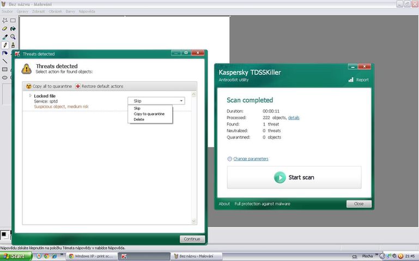Expand the Locked file entry triangle

coord(30,96)
